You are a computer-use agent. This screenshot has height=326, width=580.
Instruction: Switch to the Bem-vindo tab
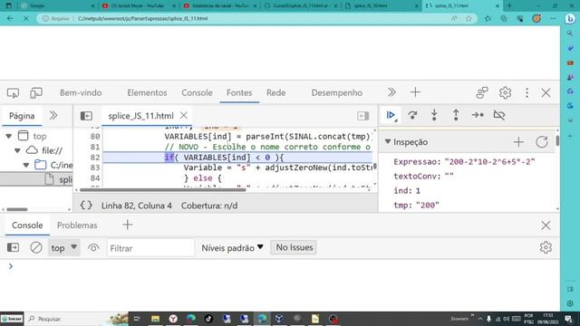81,92
